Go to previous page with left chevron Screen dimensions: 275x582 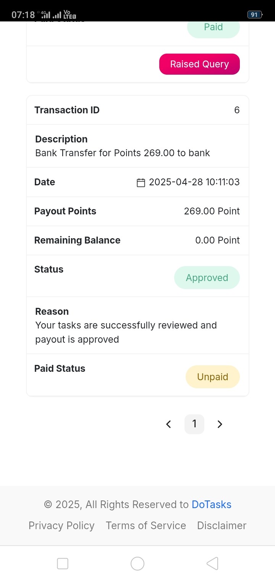[x=168, y=424]
